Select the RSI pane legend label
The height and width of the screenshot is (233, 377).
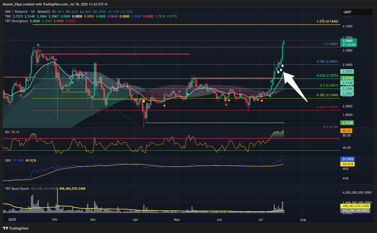point(7,132)
